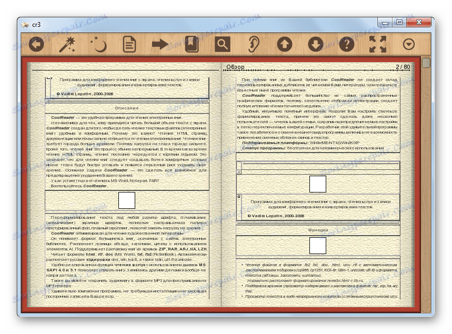Open search with the magnifier icon

[x=223, y=44]
